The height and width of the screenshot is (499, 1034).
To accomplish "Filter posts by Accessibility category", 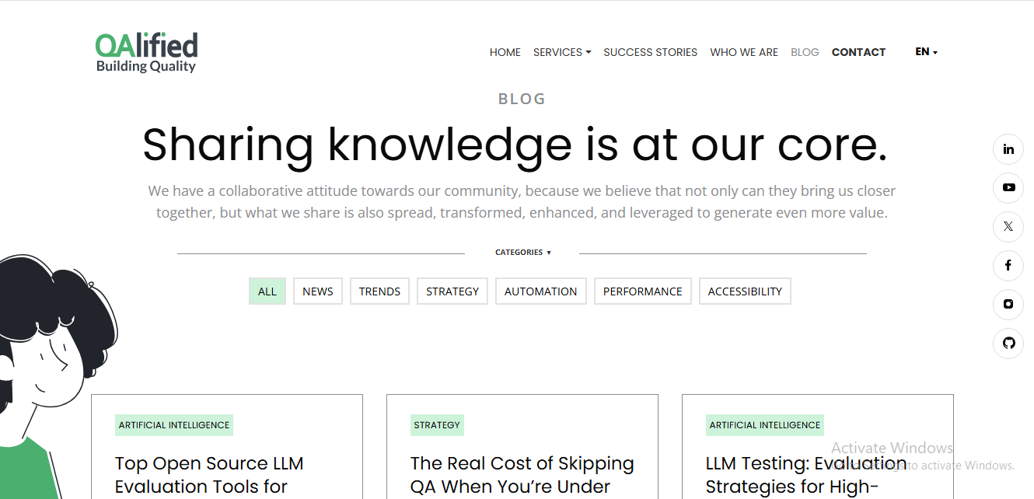I will tap(745, 291).
